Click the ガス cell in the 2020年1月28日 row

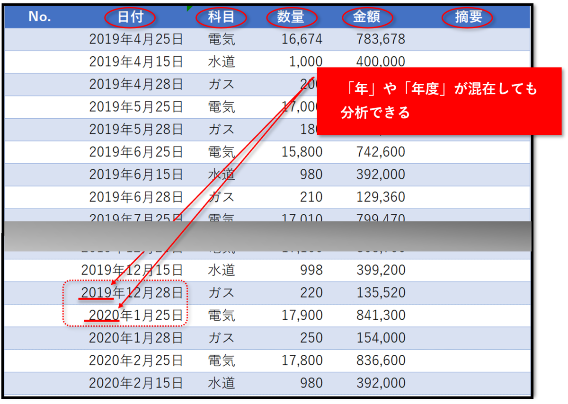[x=222, y=338]
